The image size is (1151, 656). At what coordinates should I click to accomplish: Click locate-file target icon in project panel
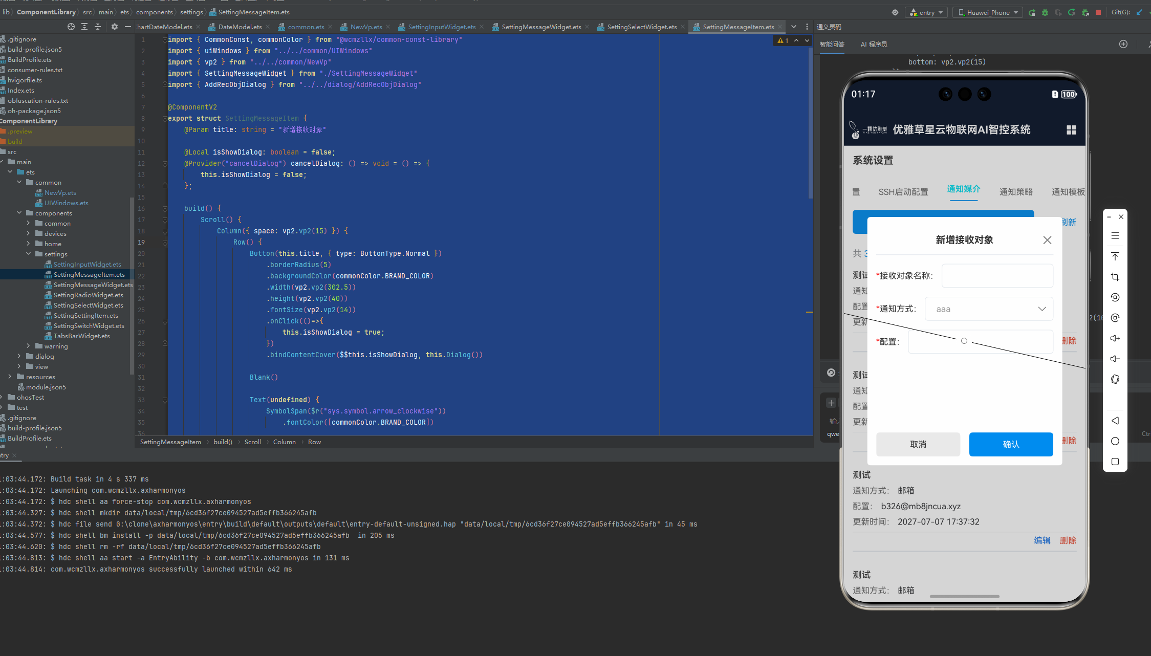click(x=71, y=27)
